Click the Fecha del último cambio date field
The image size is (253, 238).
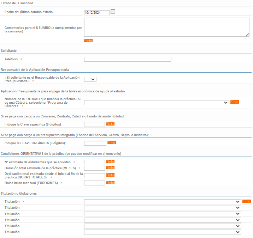[97, 13]
